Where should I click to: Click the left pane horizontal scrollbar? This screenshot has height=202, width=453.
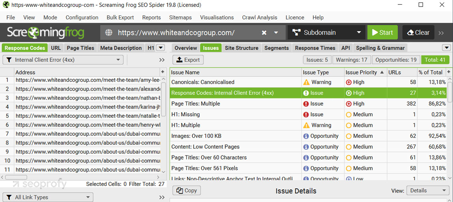pos(16,177)
